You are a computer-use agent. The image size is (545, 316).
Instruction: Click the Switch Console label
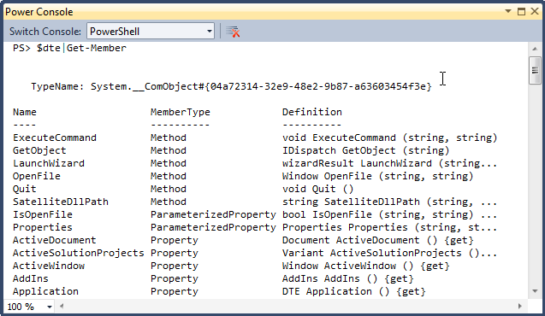(x=45, y=32)
